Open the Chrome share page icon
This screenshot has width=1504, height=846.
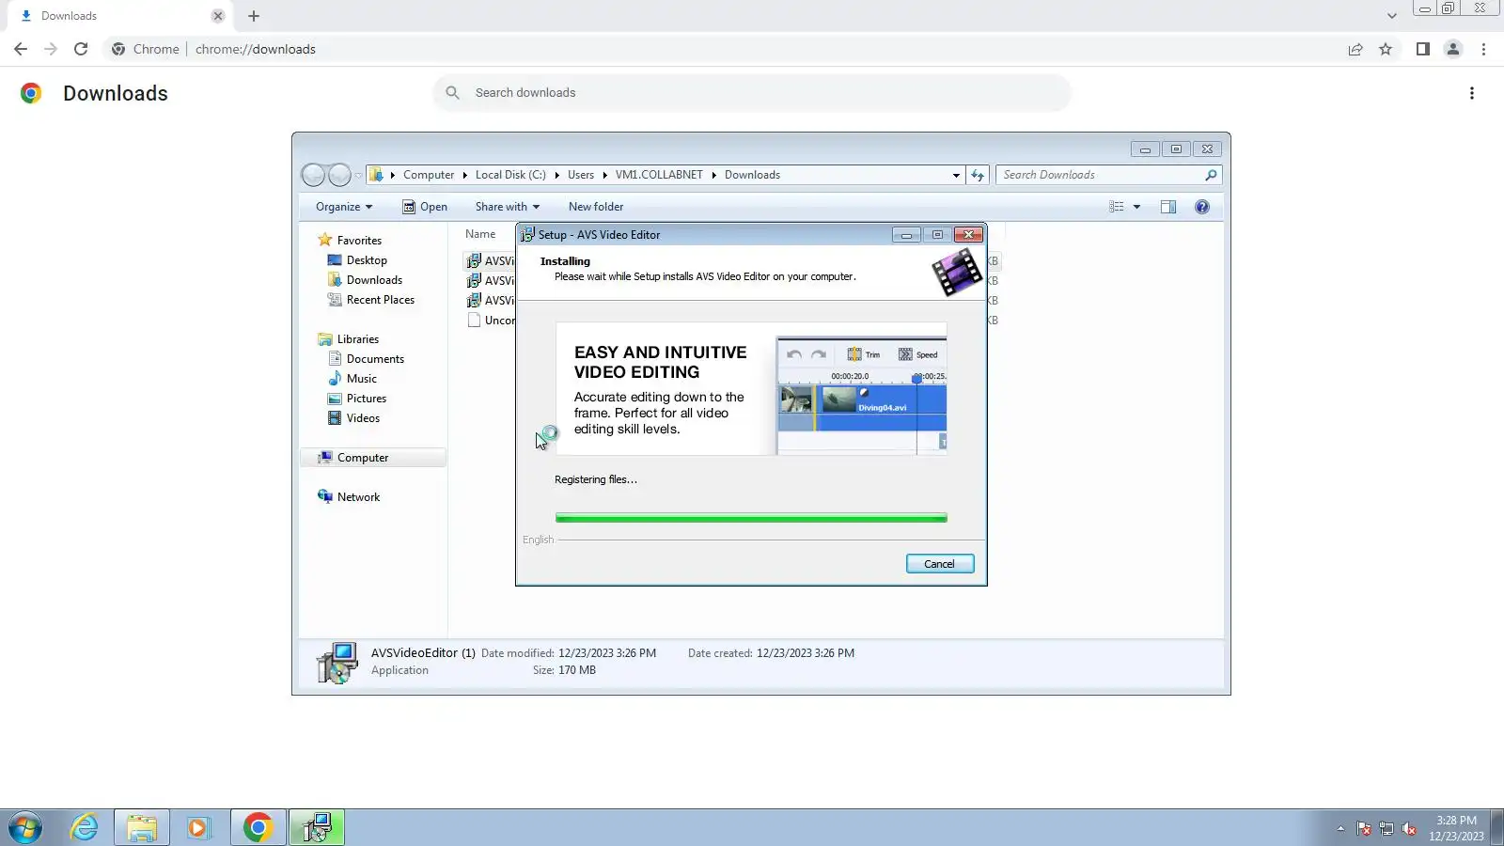pyautogui.click(x=1355, y=49)
